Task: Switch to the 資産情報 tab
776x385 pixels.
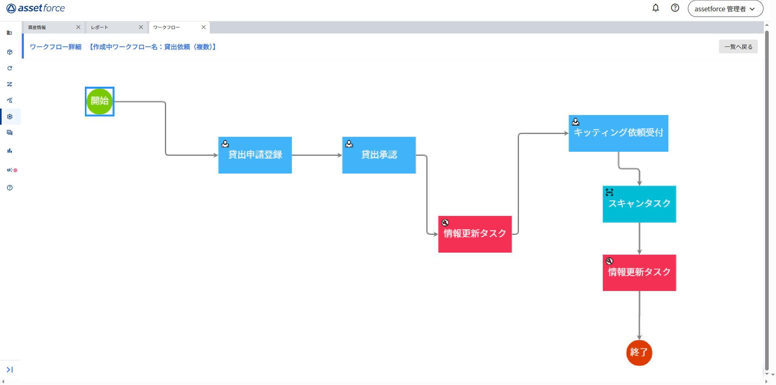Action: 48,27
